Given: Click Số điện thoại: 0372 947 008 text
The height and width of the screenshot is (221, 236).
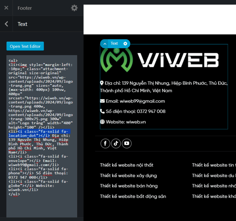Looking at the screenshot, I should [x=136, y=111].
